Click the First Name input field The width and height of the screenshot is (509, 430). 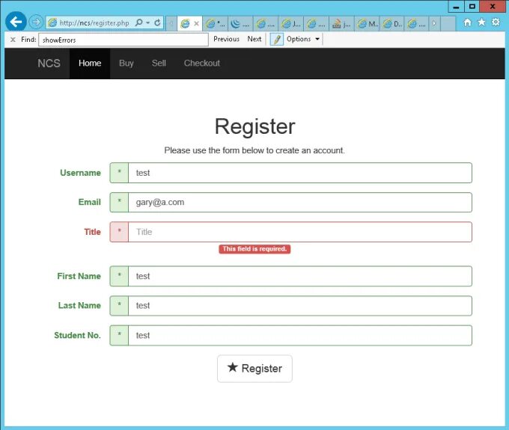pos(300,276)
